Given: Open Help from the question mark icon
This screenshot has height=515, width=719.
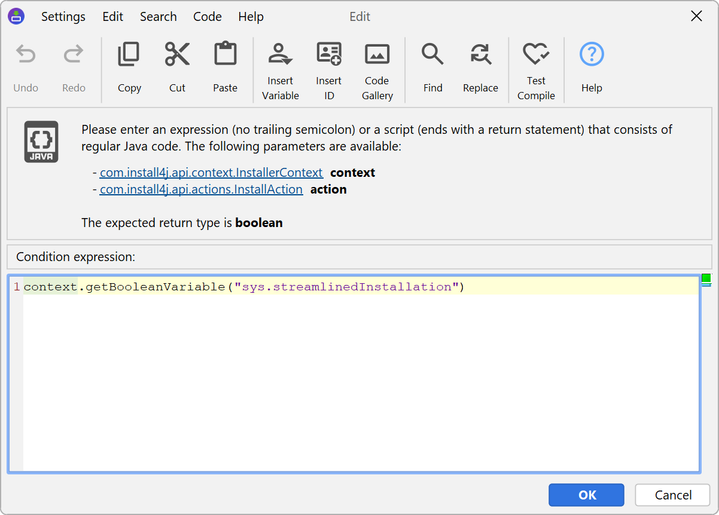Looking at the screenshot, I should 592,55.
